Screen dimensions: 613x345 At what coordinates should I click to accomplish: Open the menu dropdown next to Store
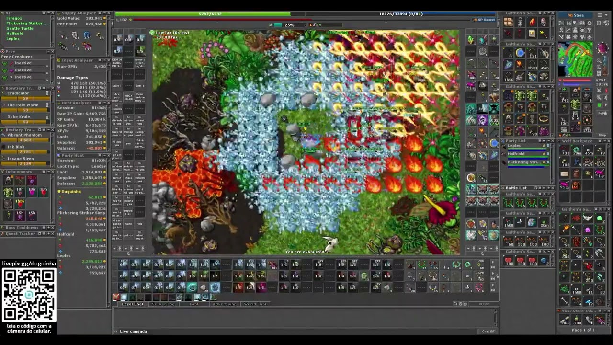602,15
